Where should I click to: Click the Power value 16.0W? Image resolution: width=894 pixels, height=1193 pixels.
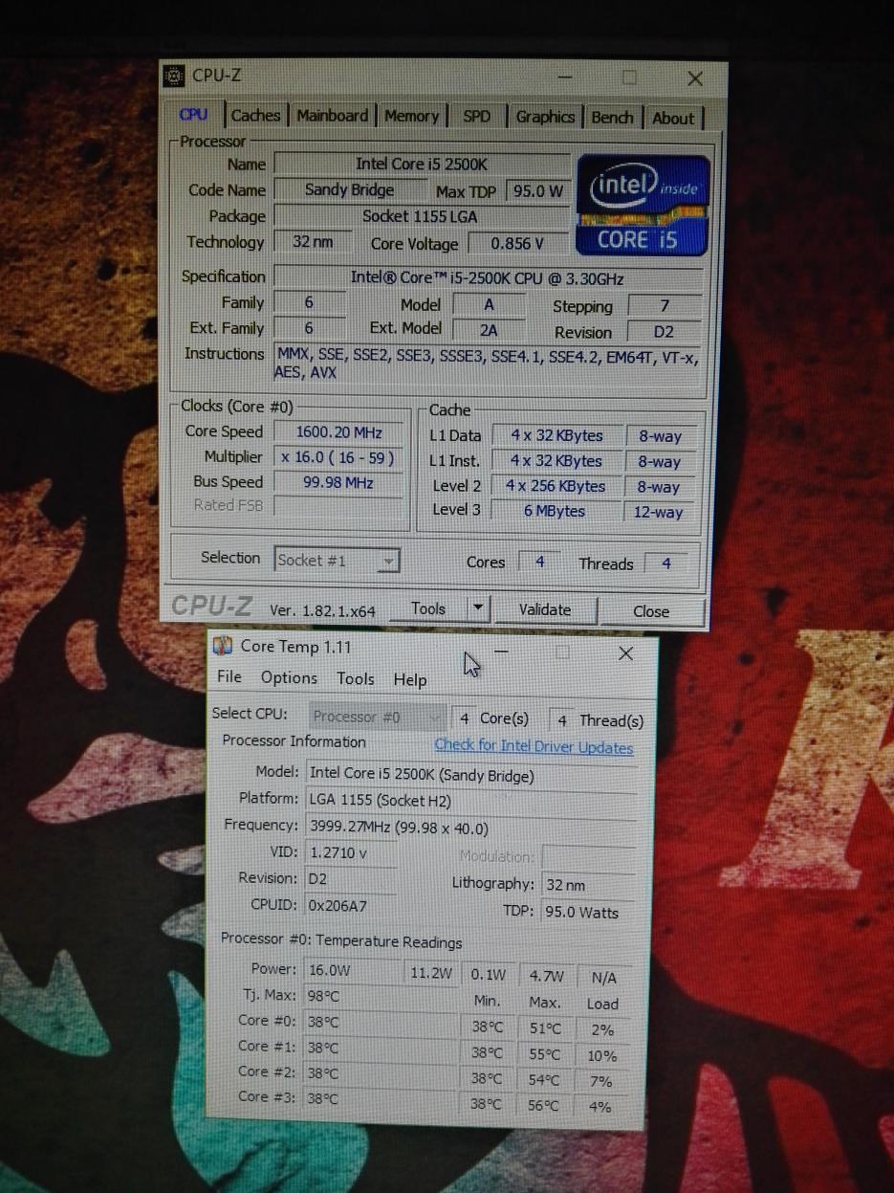[351, 970]
